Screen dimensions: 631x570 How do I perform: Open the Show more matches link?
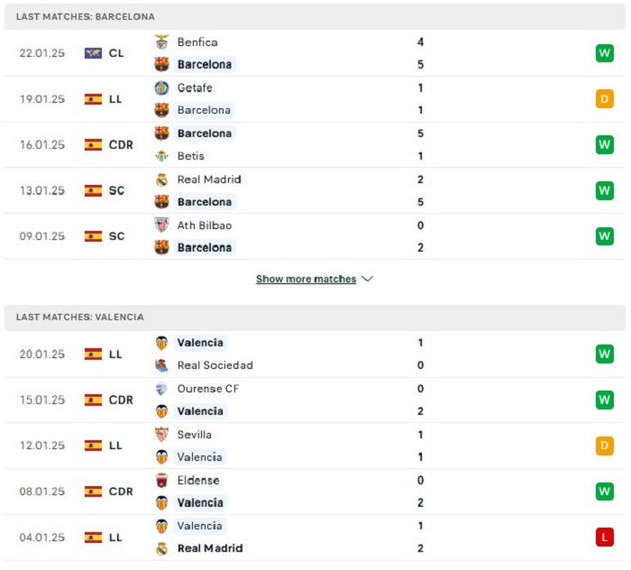pos(306,279)
